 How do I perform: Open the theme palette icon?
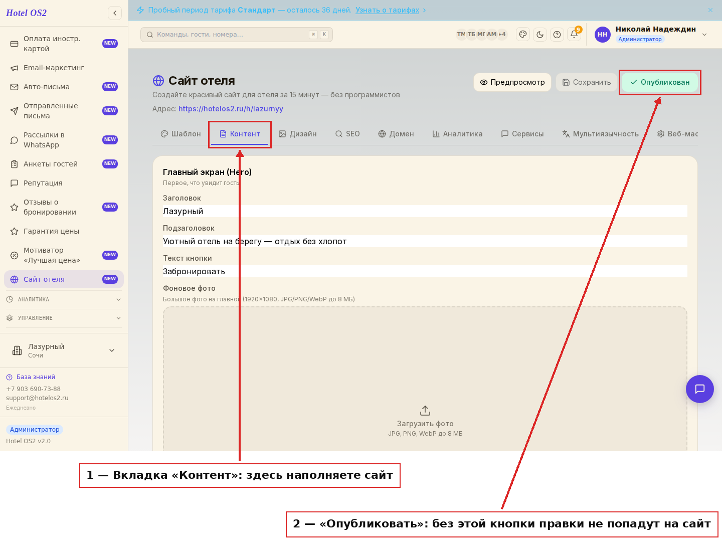[x=523, y=34]
